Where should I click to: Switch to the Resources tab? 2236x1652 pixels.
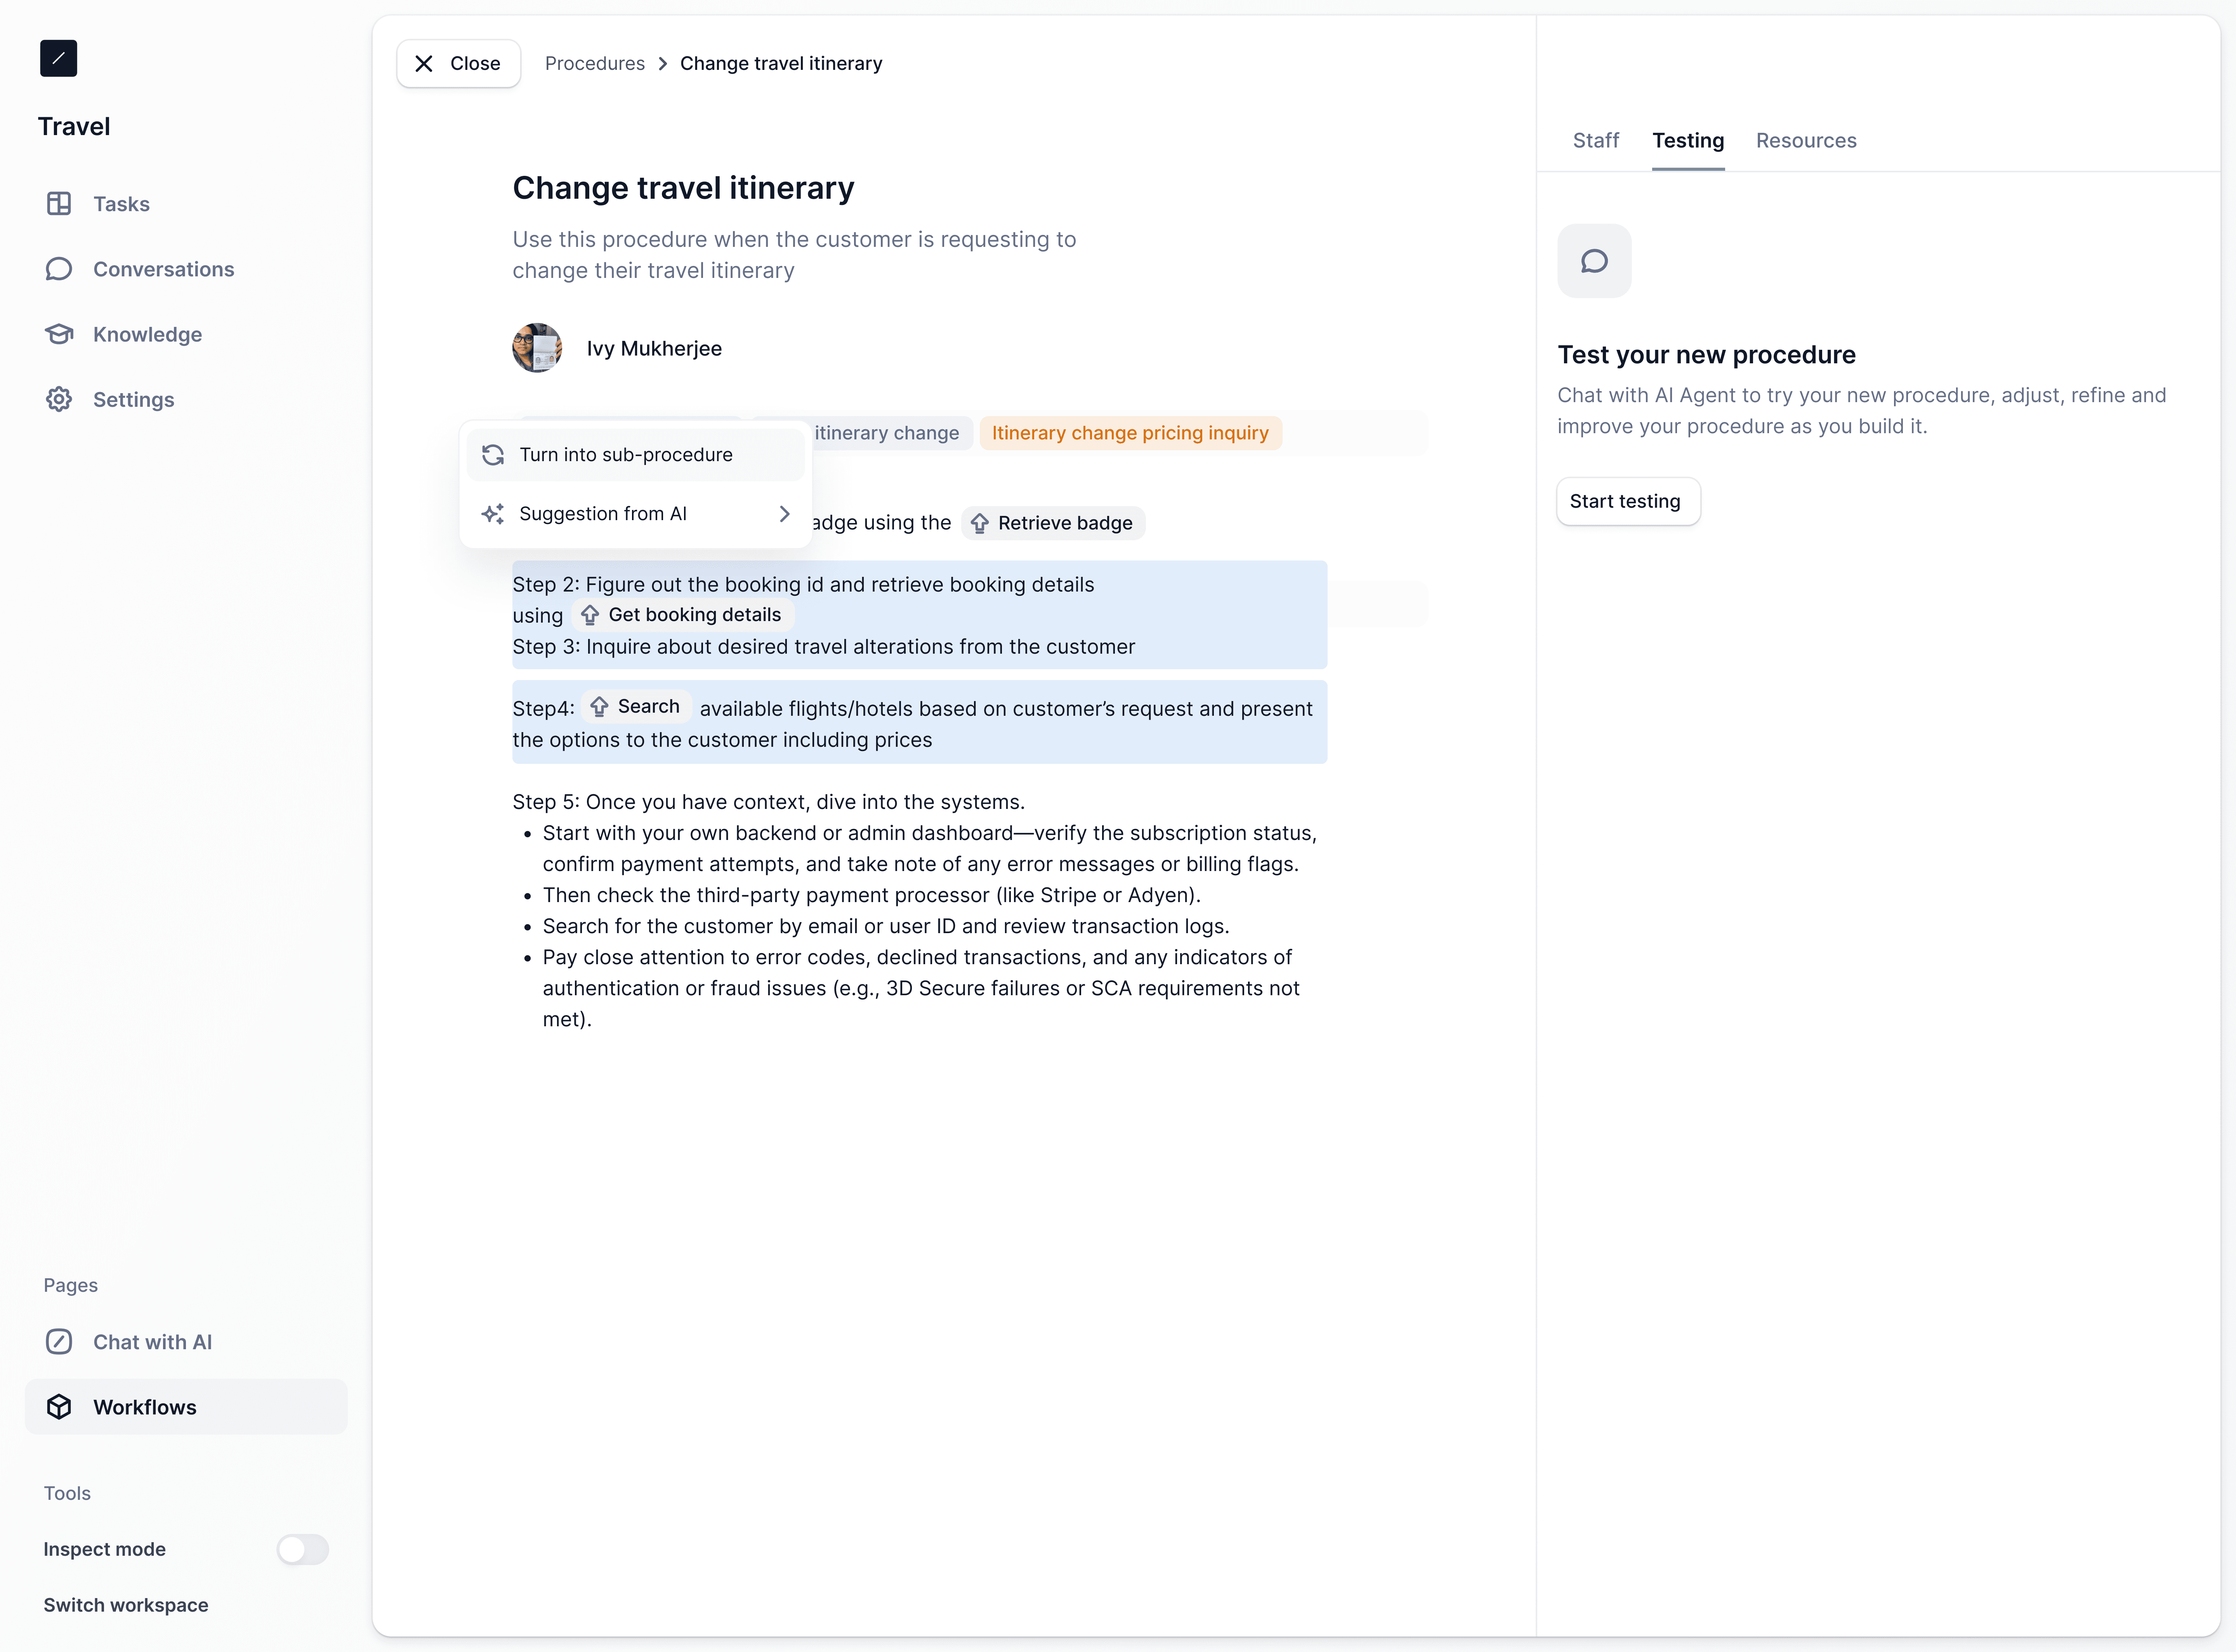point(1805,141)
